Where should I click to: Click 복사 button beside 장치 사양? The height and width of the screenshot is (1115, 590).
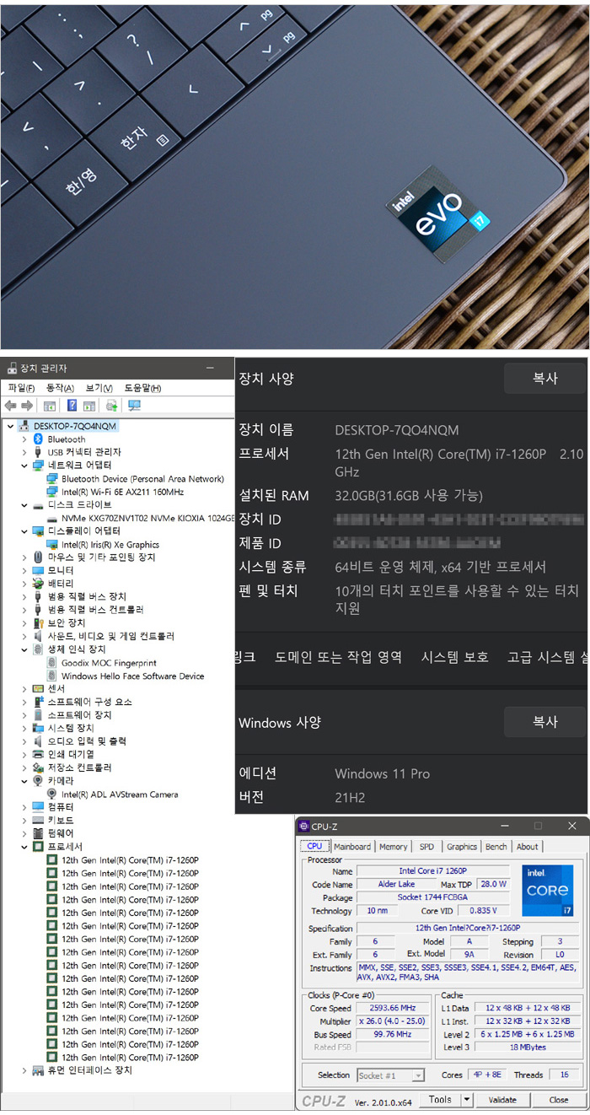pyautogui.click(x=544, y=379)
